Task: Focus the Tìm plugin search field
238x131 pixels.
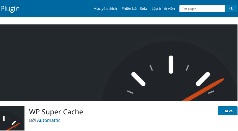Action: point(202,9)
